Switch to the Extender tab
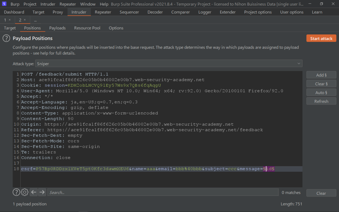Image resolution: width=339 pixels, height=212 pixels. tap(228, 12)
